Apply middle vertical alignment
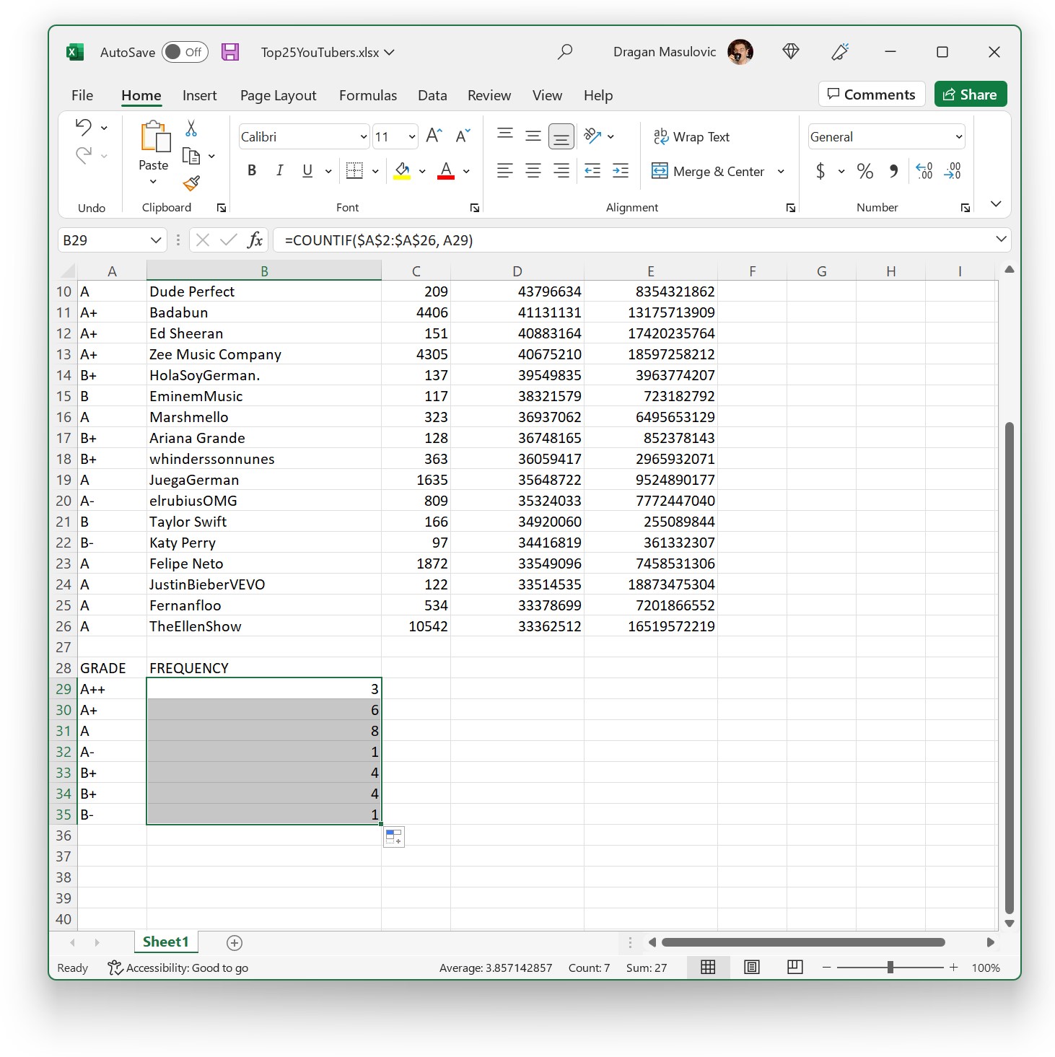The image size is (1055, 1057). (533, 136)
